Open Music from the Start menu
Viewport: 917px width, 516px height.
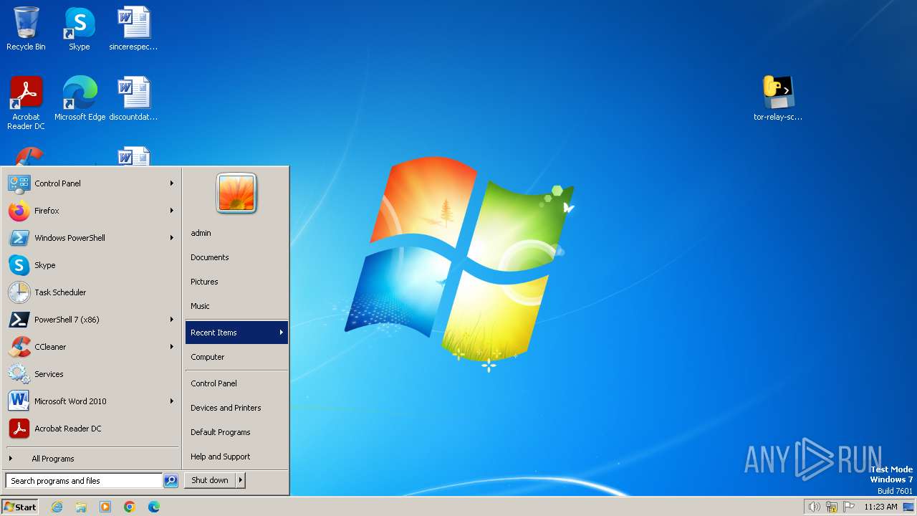pyautogui.click(x=236, y=306)
